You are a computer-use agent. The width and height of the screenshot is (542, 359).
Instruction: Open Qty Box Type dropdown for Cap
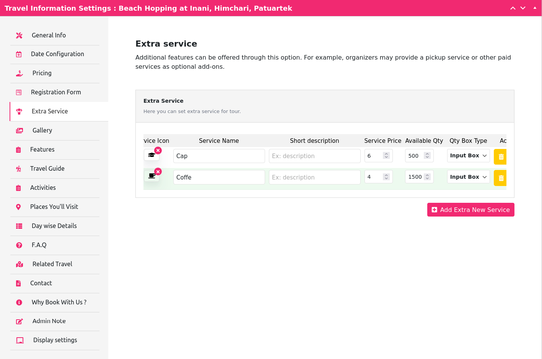(x=468, y=155)
